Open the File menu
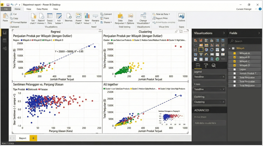The width and height of the screenshot is (263, 146). coord(6,9)
